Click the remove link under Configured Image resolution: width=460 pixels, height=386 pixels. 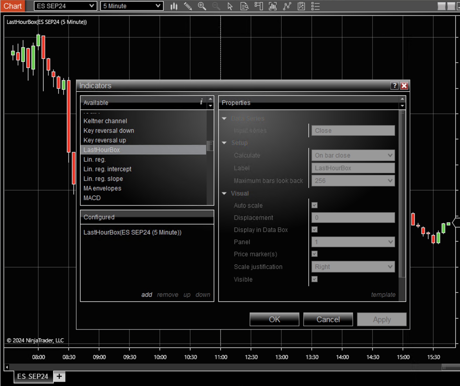point(168,295)
